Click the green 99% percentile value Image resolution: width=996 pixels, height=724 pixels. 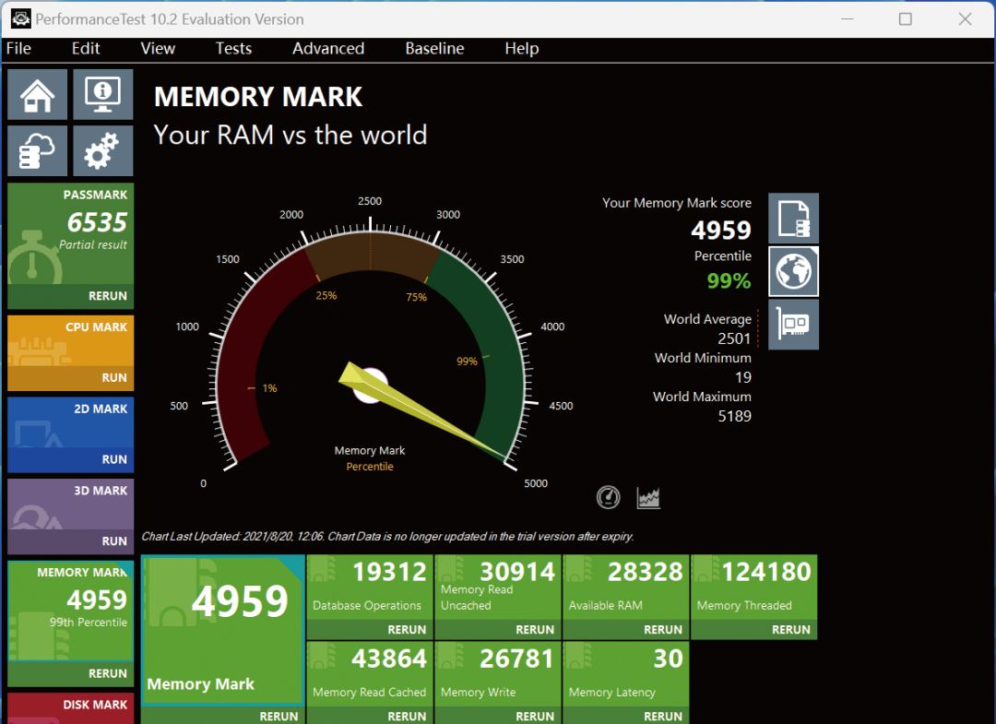729,280
